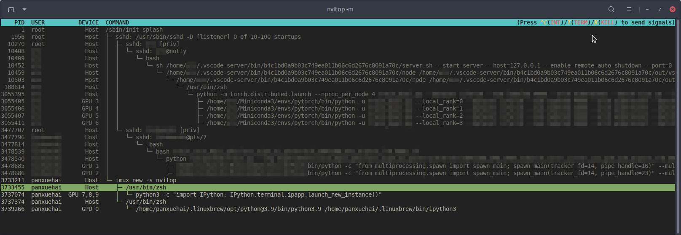Image resolution: width=681 pixels, height=235 pixels.
Task: Click the DEVICE column header
Action: click(x=88, y=22)
